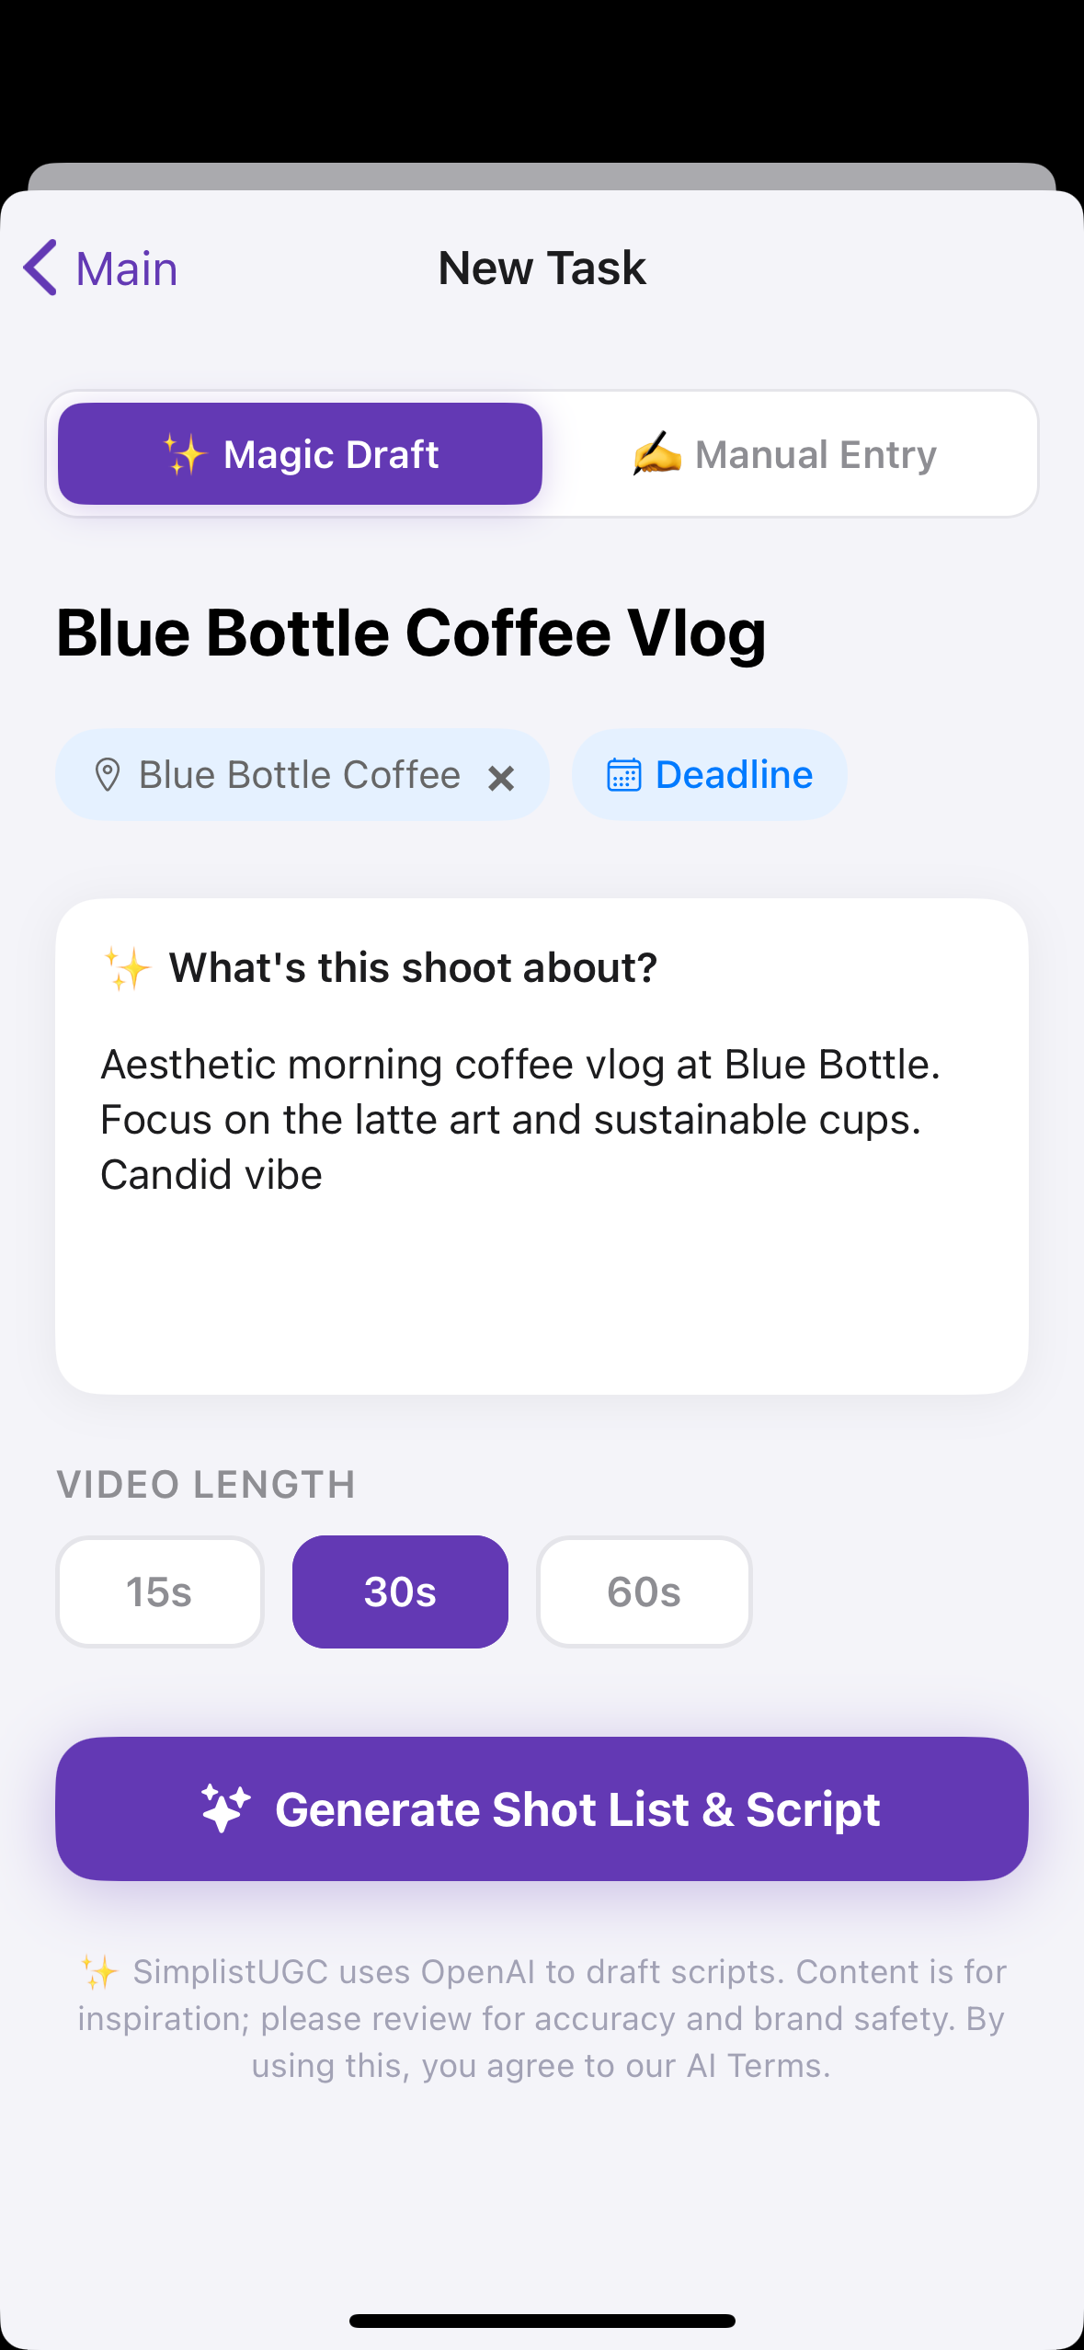The width and height of the screenshot is (1084, 2350).
Task: Tap the back chevron icon
Action: tap(40, 268)
